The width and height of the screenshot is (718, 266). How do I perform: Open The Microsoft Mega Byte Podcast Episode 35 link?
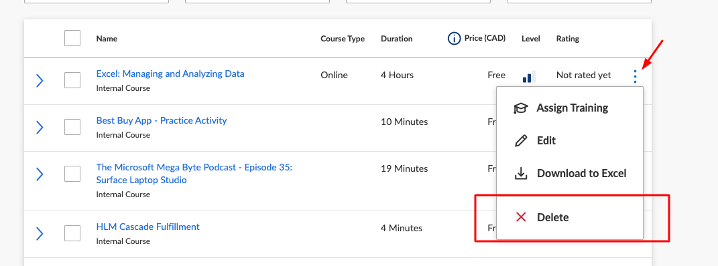(194, 174)
